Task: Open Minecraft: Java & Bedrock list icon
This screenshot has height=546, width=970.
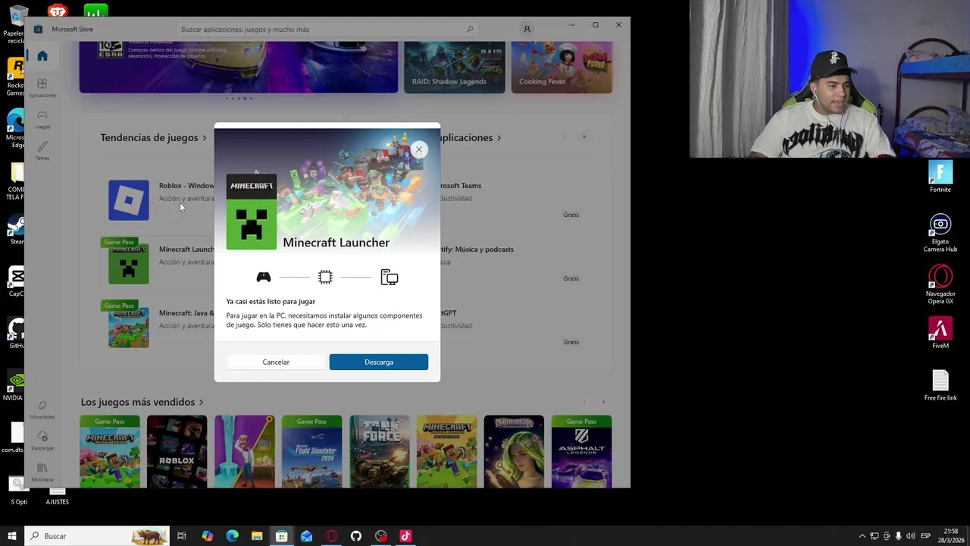Action: [129, 328]
